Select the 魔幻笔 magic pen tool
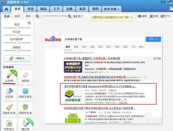The image size is (173, 131). (25, 125)
